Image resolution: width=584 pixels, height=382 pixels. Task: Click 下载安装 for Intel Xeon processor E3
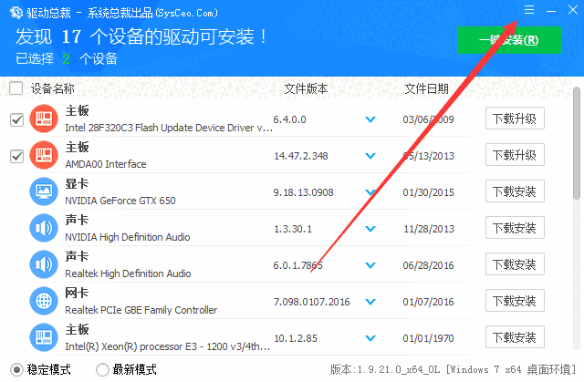click(515, 337)
